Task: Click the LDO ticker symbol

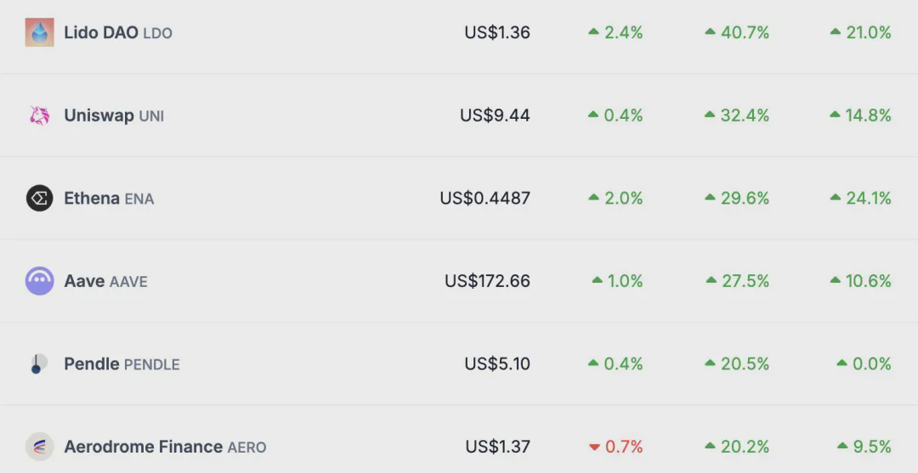Action: point(157,33)
